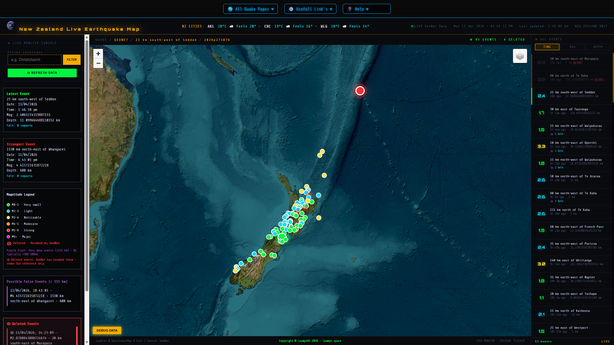This screenshot has height=345, width=614.
Task: Select event 25 km north of Kaikoura
Action: point(572,314)
